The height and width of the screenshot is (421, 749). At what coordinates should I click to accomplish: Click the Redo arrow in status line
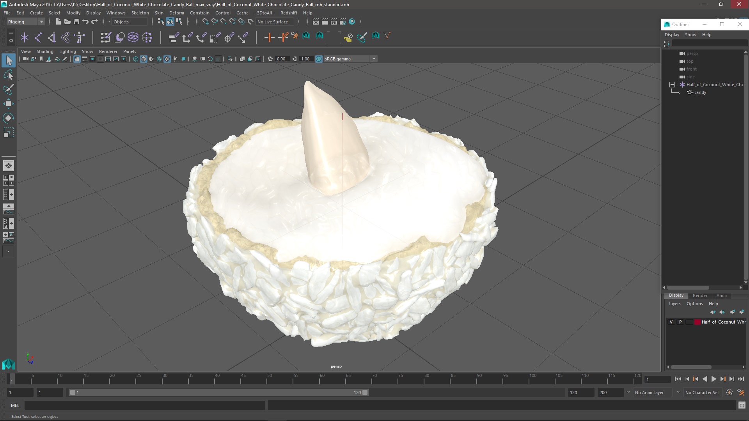click(x=94, y=22)
